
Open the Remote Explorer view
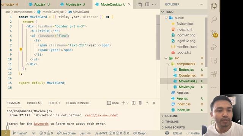click(x=214, y=60)
